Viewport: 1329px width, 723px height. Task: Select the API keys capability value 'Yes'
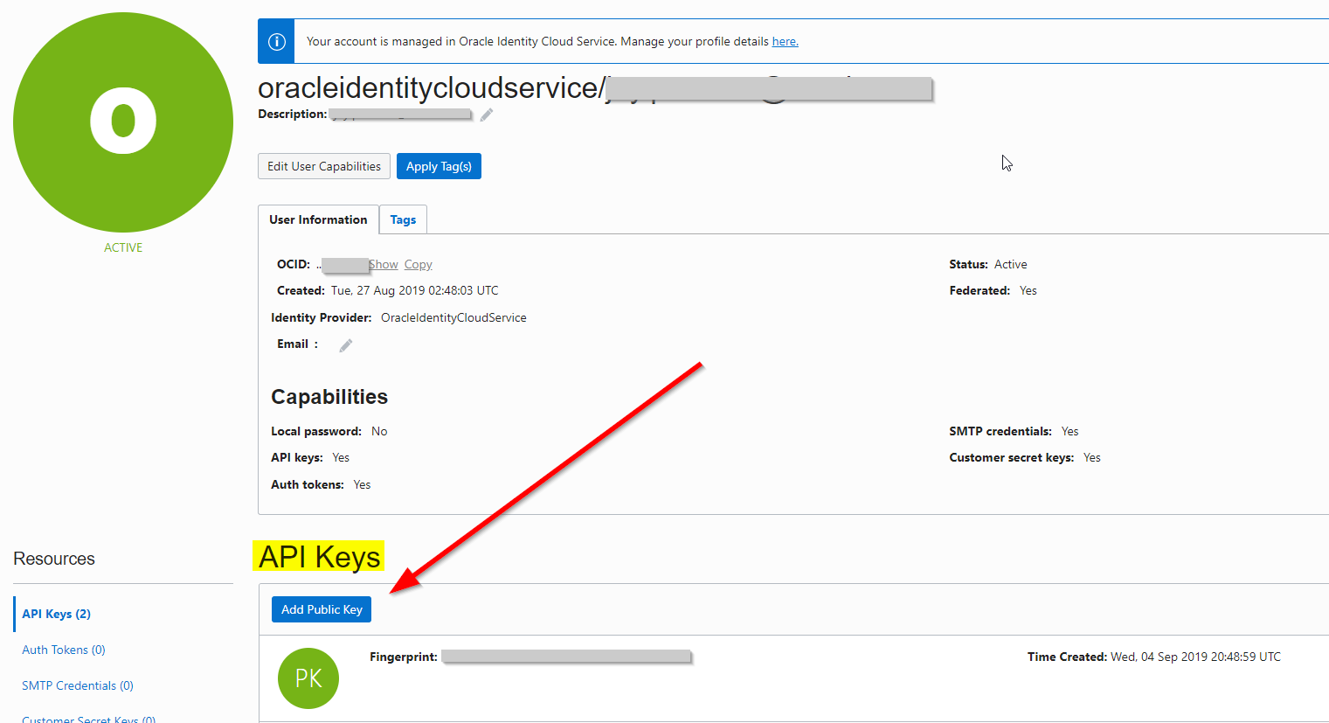click(341, 457)
